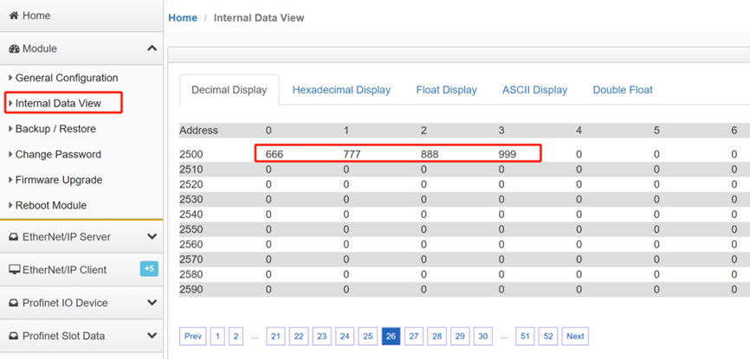Open Firmware Upgrade in the Module menu
Image resolution: width=750 pixels, height=359 pixels.
click(x=59, y=180)
